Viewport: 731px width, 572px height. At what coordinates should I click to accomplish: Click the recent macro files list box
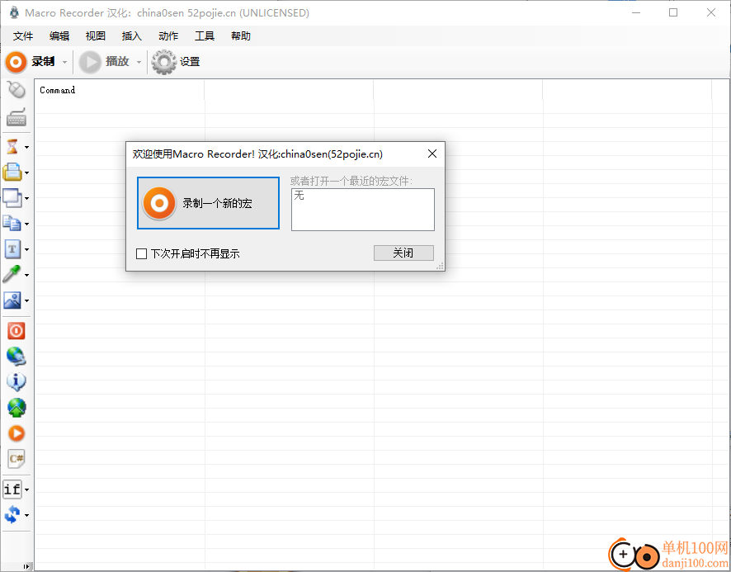coord(363,210)
